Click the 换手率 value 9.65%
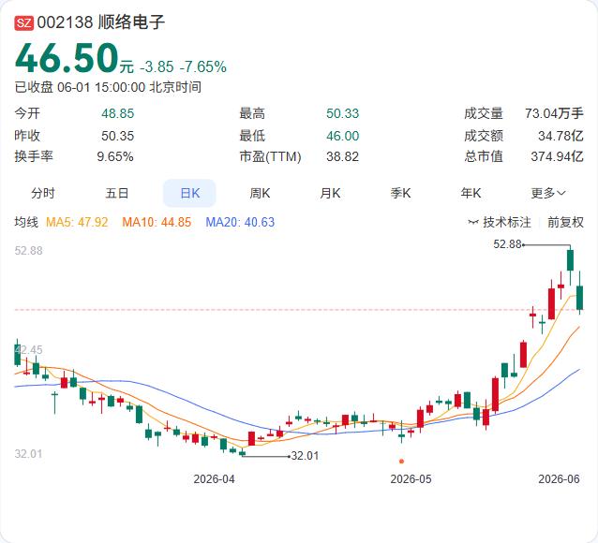 click(115, 156)
